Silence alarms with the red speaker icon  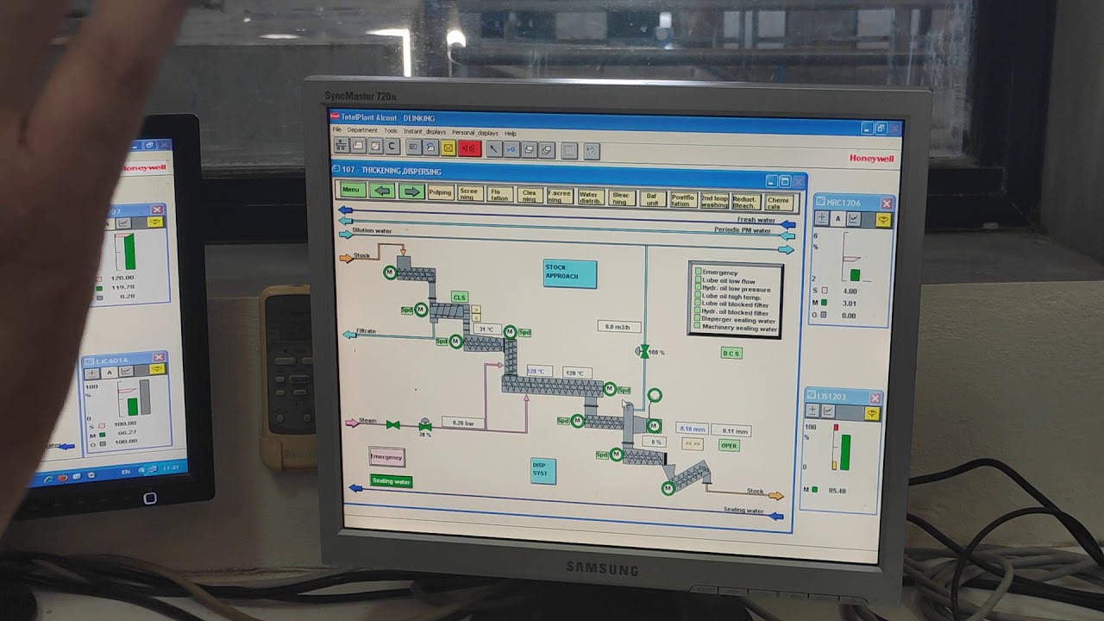(468, 148)
